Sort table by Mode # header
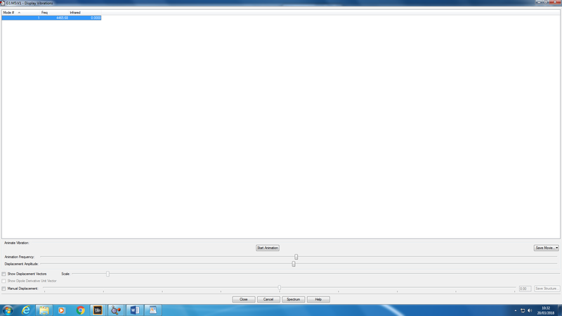562x316 pixels. [20, 13]
